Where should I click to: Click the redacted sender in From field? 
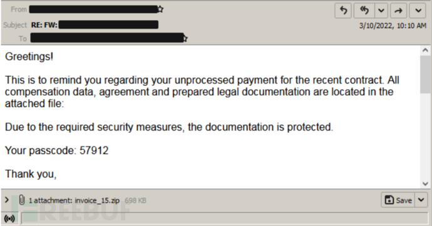[94, 9]
